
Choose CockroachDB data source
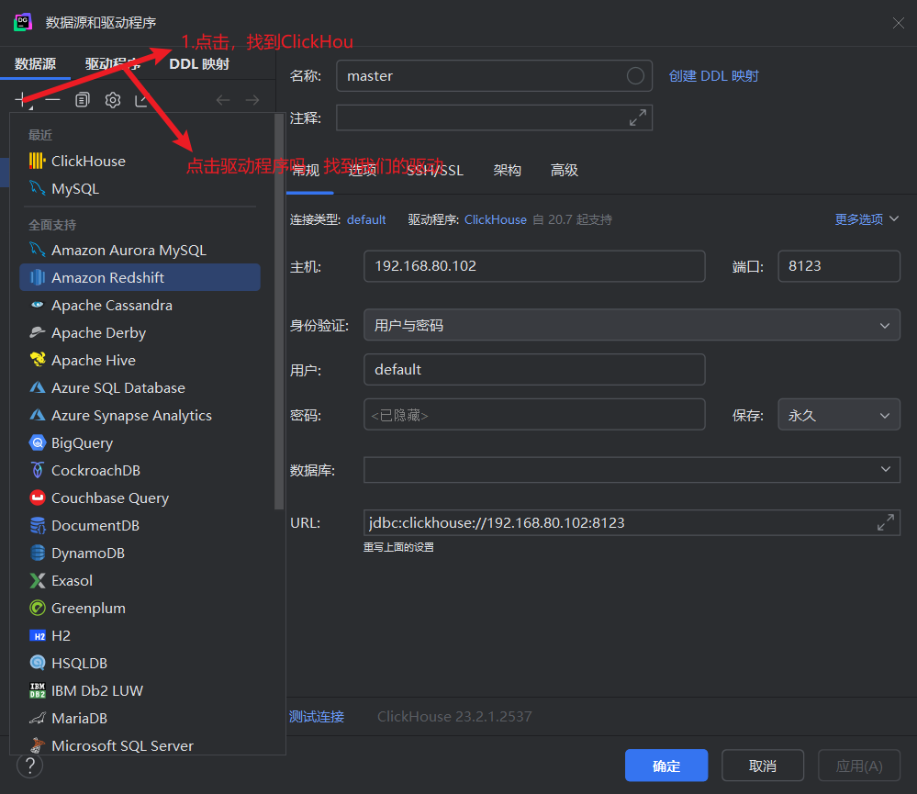[140, 470]
